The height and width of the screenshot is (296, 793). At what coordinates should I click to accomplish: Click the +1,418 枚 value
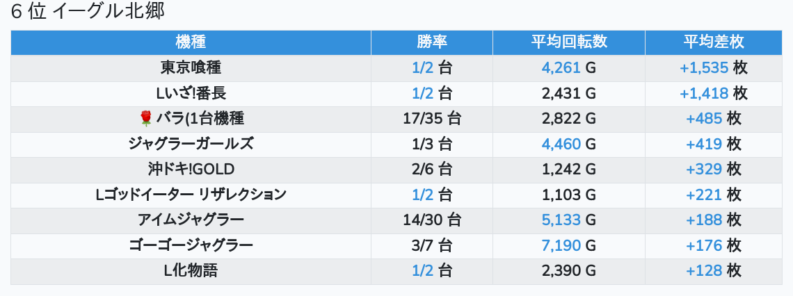[713, 93]
